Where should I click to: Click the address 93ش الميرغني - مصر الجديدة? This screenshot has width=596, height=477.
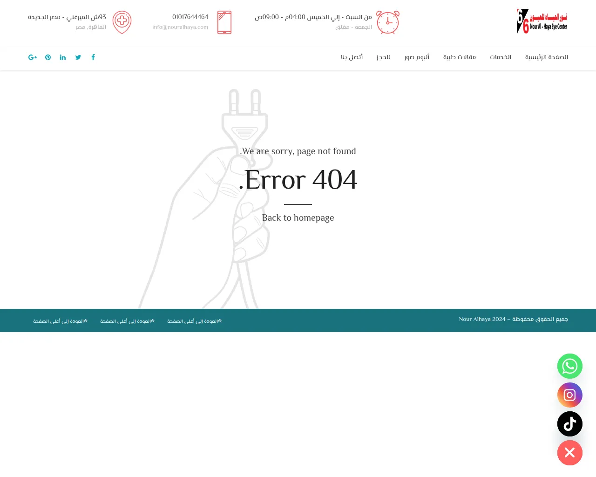coord(67,17)
